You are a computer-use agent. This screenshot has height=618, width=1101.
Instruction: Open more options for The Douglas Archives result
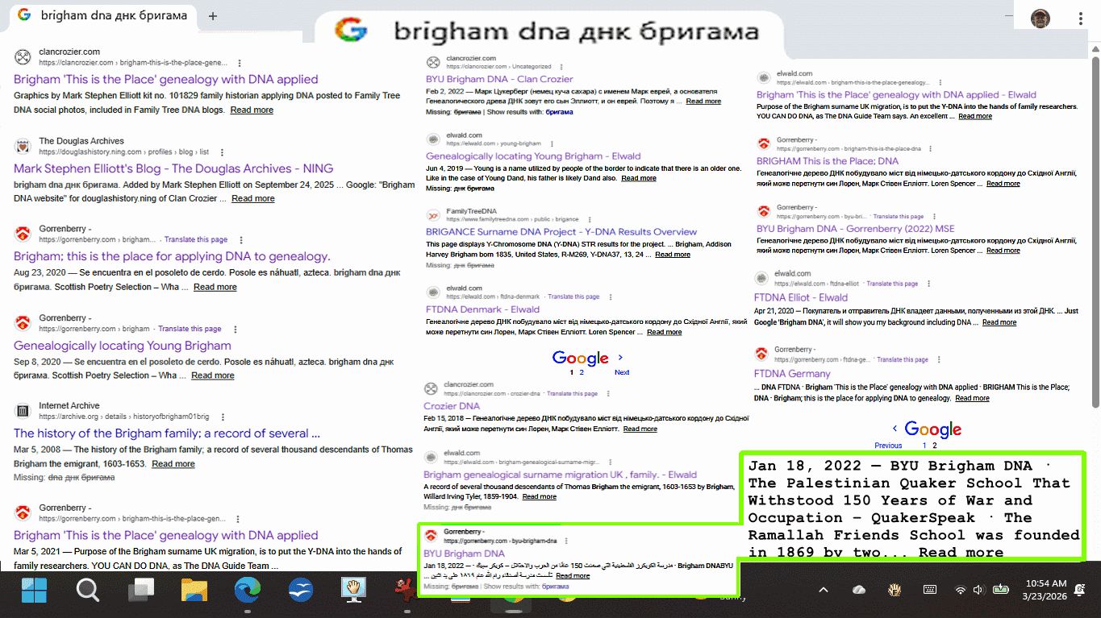(x=223, y=151)
